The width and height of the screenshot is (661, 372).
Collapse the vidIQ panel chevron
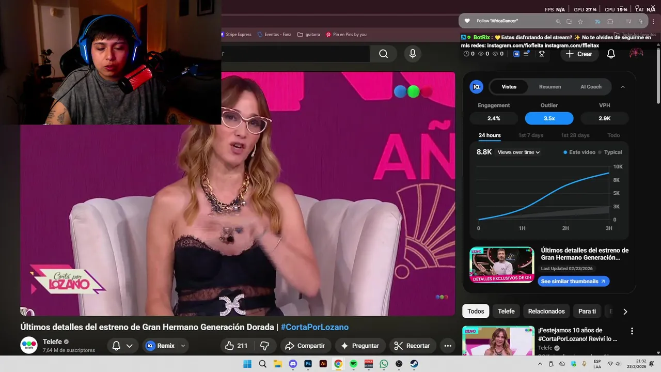pyautogui.click(x=623, y=87)
